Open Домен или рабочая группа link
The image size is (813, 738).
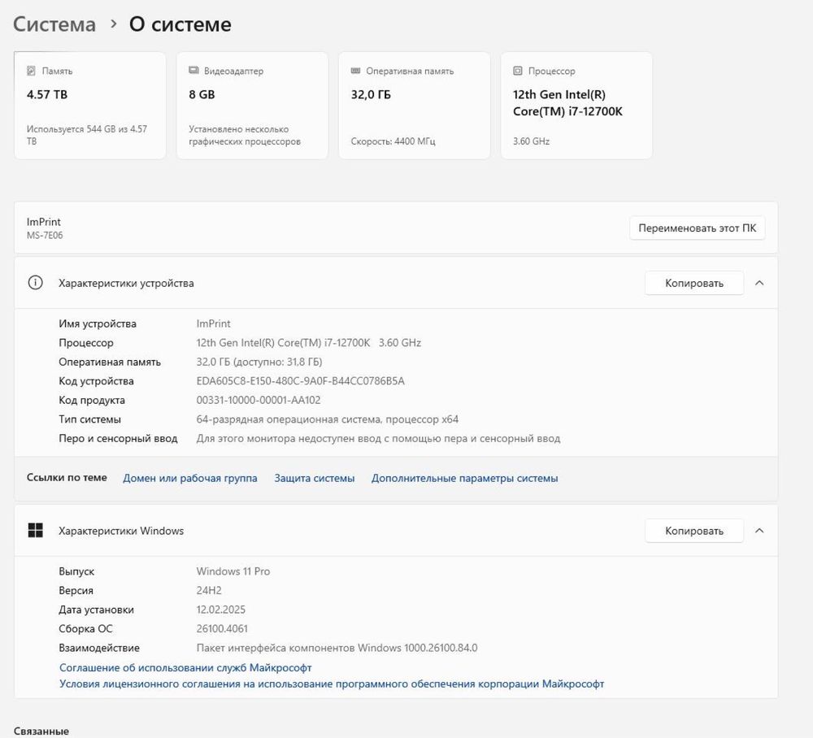189,478
